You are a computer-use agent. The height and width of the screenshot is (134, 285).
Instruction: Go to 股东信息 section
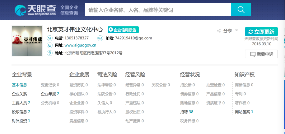point(21,112)
